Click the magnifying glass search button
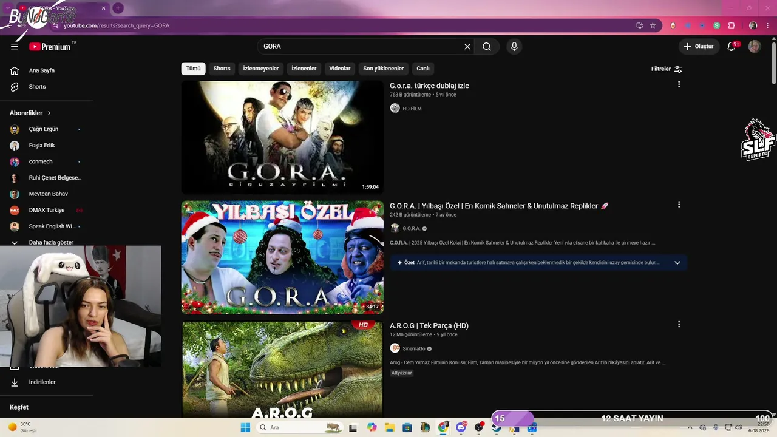 point(487,47)
